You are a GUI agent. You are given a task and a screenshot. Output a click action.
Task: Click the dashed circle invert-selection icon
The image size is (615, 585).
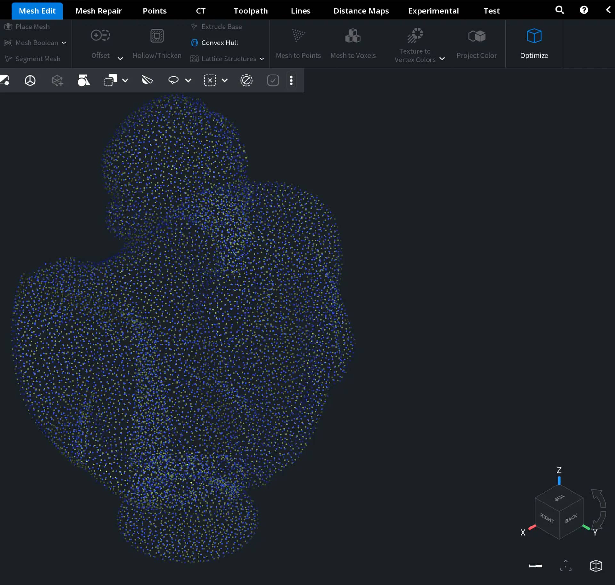click(246, 80)
